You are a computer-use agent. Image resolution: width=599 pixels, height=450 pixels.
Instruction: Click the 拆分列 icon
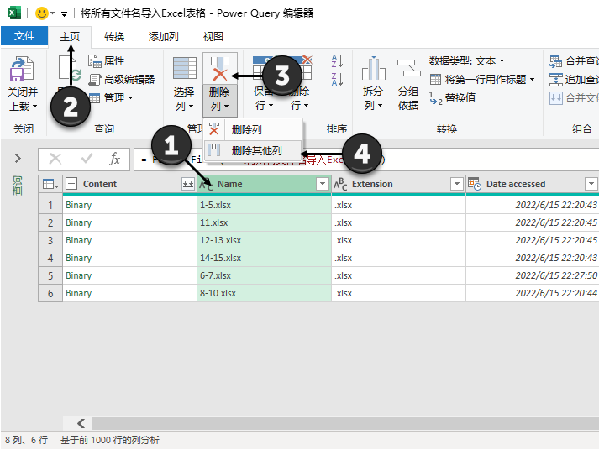tap(374, 69)
